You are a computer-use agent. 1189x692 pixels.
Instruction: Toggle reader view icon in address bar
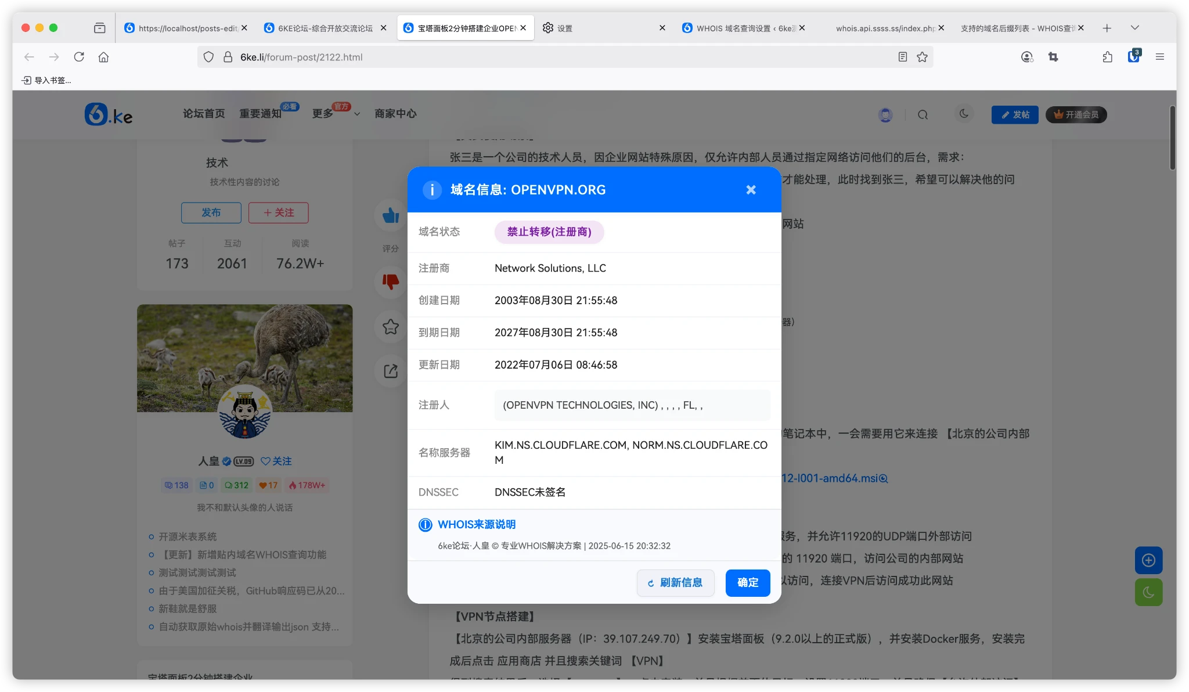(902, 57)
